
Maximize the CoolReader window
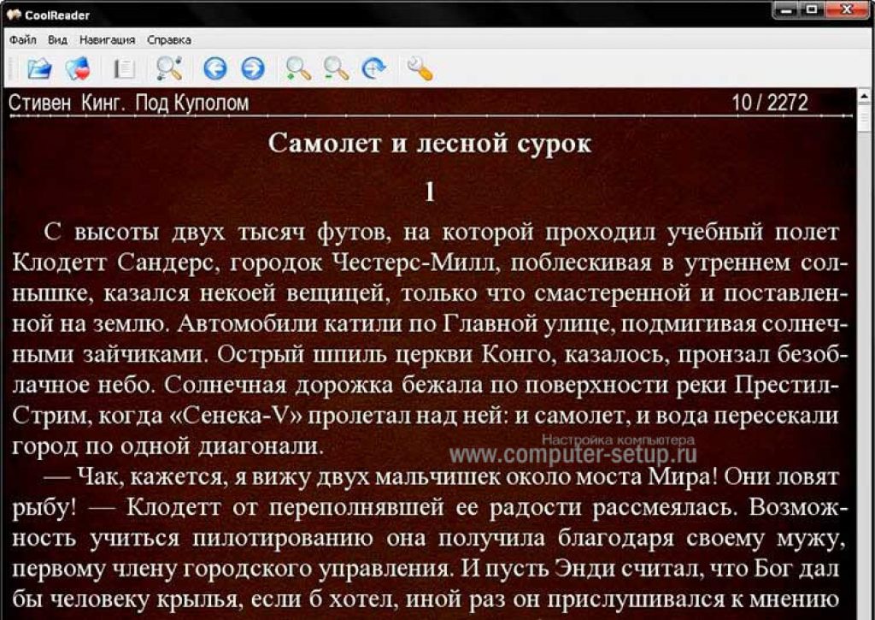(x=812, y=9)
